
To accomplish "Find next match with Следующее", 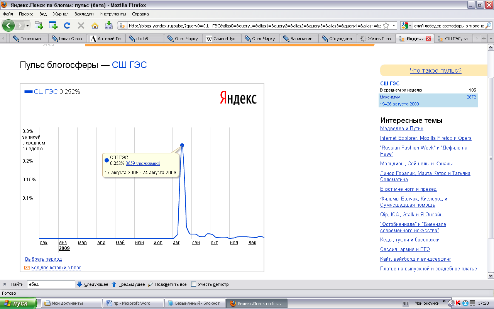I will [93, 284].
